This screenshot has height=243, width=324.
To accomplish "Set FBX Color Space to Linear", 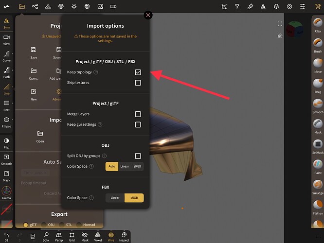I will (x=115, y=198).
